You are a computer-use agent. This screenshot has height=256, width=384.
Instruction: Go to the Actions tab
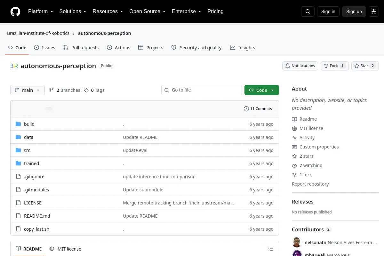(119, 48)
